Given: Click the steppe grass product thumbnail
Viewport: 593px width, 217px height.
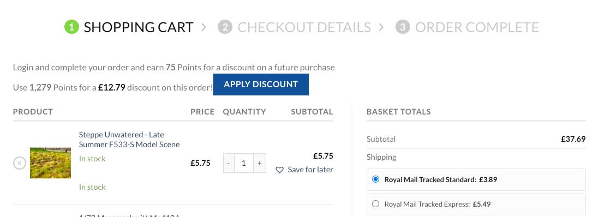Looking at the screenshot, I should pos(50,163).
